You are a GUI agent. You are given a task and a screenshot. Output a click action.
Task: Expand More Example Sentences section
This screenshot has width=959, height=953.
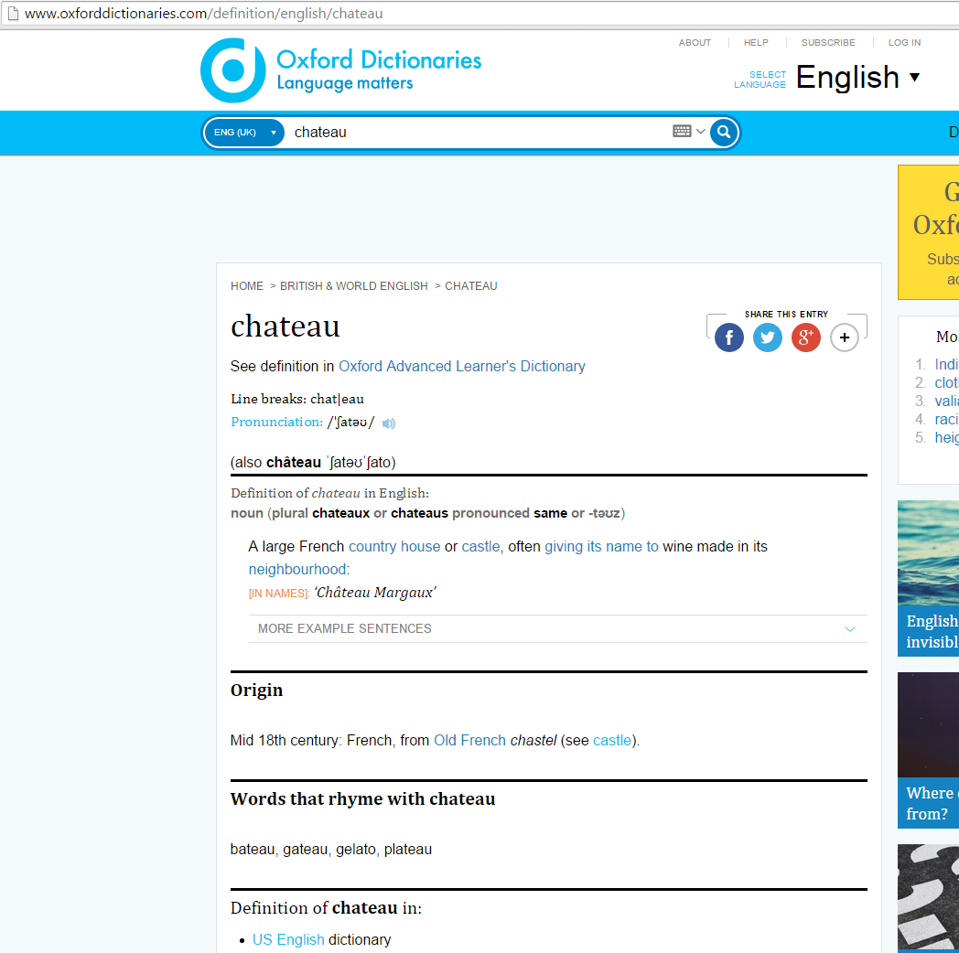(x=558, y=628)
